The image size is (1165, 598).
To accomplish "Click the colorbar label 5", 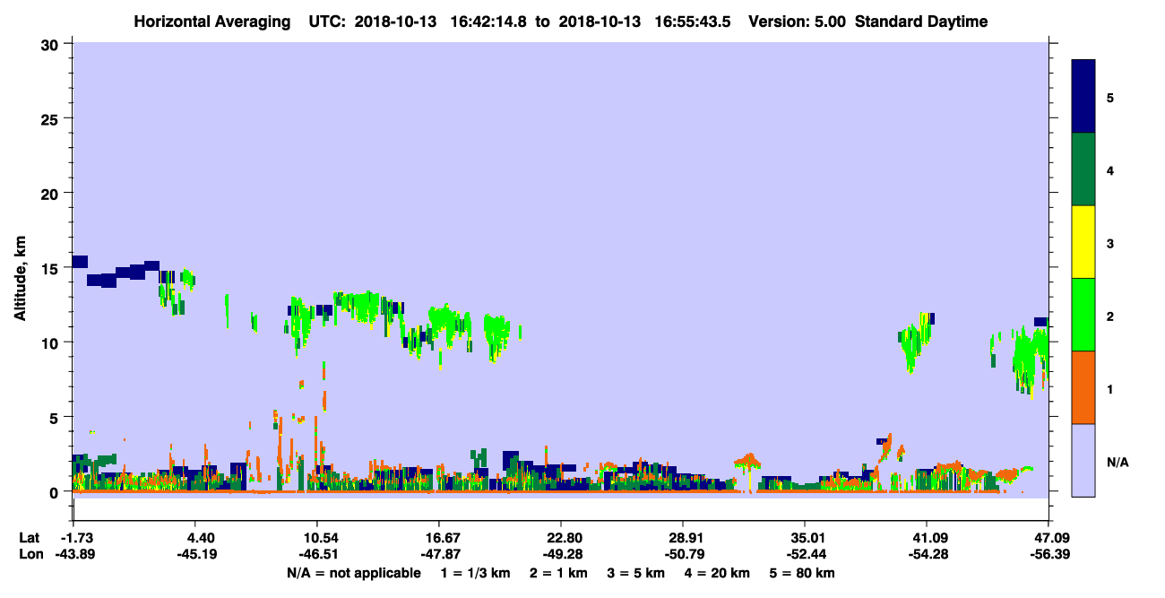I will pos(1110,97).
